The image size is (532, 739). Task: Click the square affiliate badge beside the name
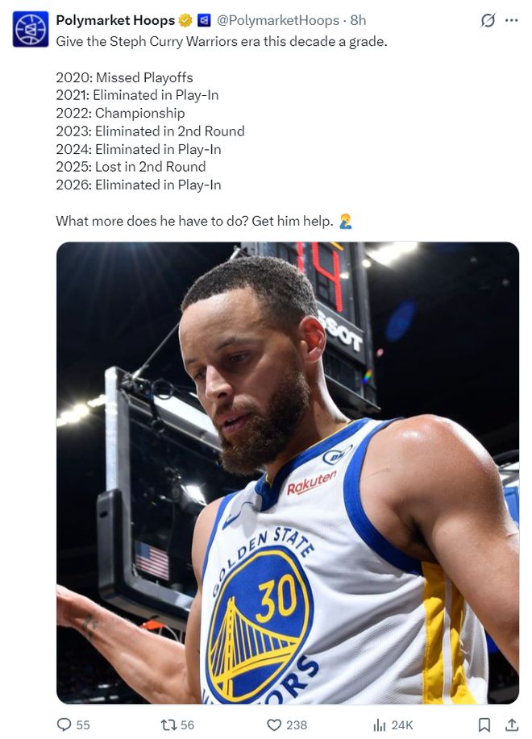[204, 21]
